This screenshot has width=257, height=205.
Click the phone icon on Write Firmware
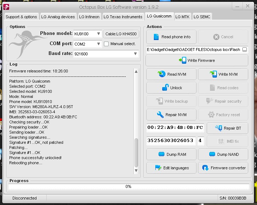point(183,60)
